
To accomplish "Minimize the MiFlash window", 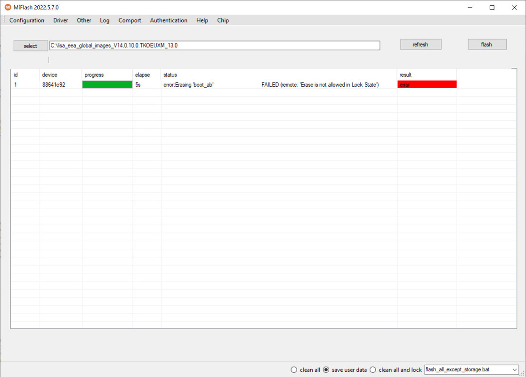I will [470, 8].
